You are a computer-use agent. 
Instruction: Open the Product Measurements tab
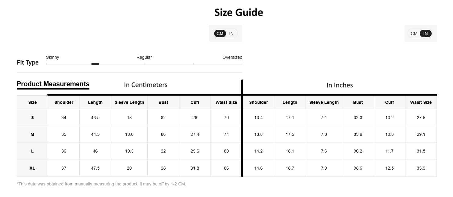[x=53, y=84]
